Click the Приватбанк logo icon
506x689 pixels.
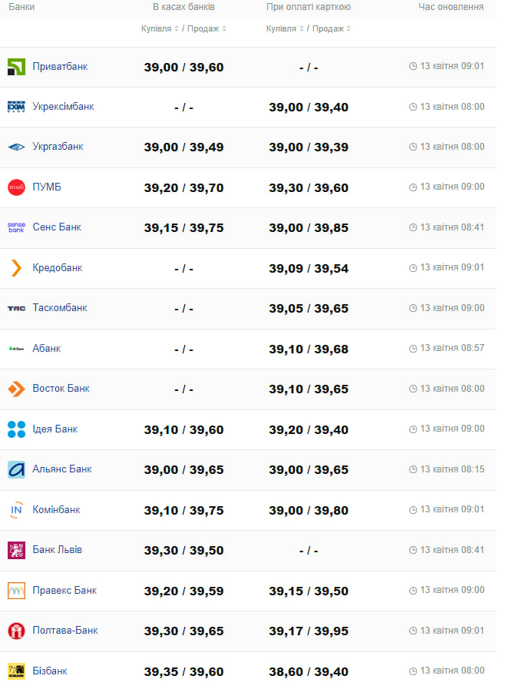[x=16, y=67]
